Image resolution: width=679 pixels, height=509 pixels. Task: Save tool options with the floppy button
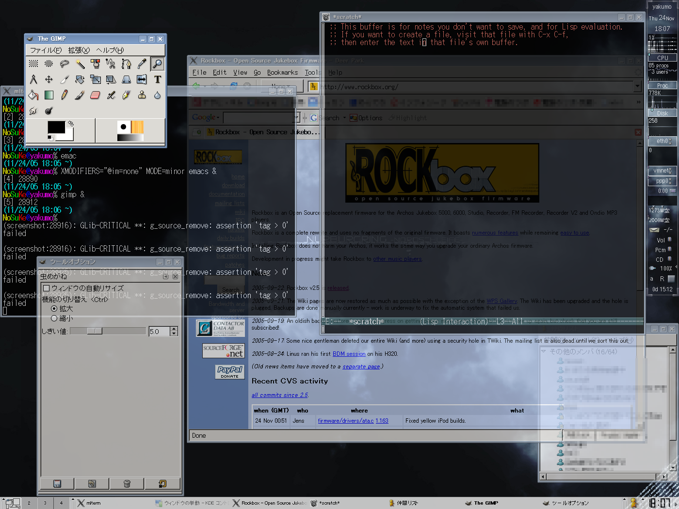pos(57,483)
